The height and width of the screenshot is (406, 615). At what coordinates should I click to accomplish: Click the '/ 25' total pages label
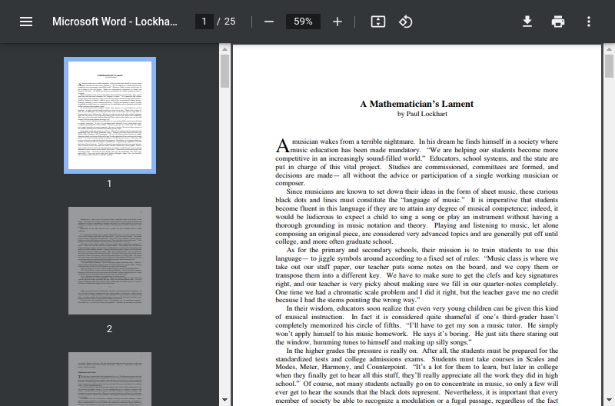[x=226, y=22]
